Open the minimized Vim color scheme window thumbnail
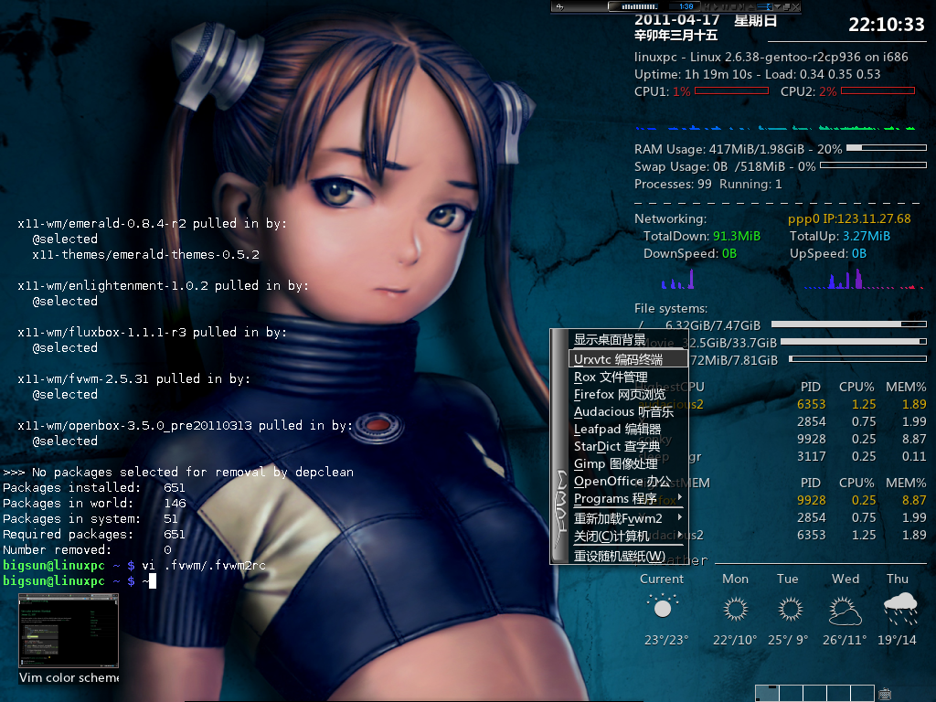The width and height of the screenshot is (936, 702). coord(69,631)
